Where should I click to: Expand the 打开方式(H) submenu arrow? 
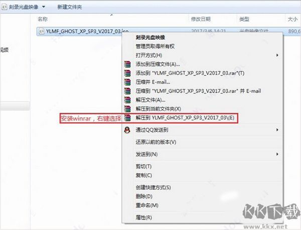(x=277, y=55)
